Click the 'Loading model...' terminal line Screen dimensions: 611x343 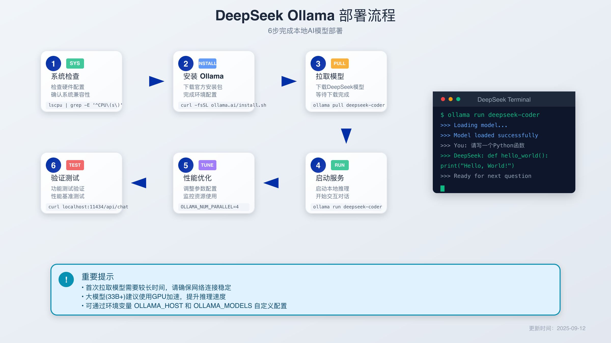(474, 125)
